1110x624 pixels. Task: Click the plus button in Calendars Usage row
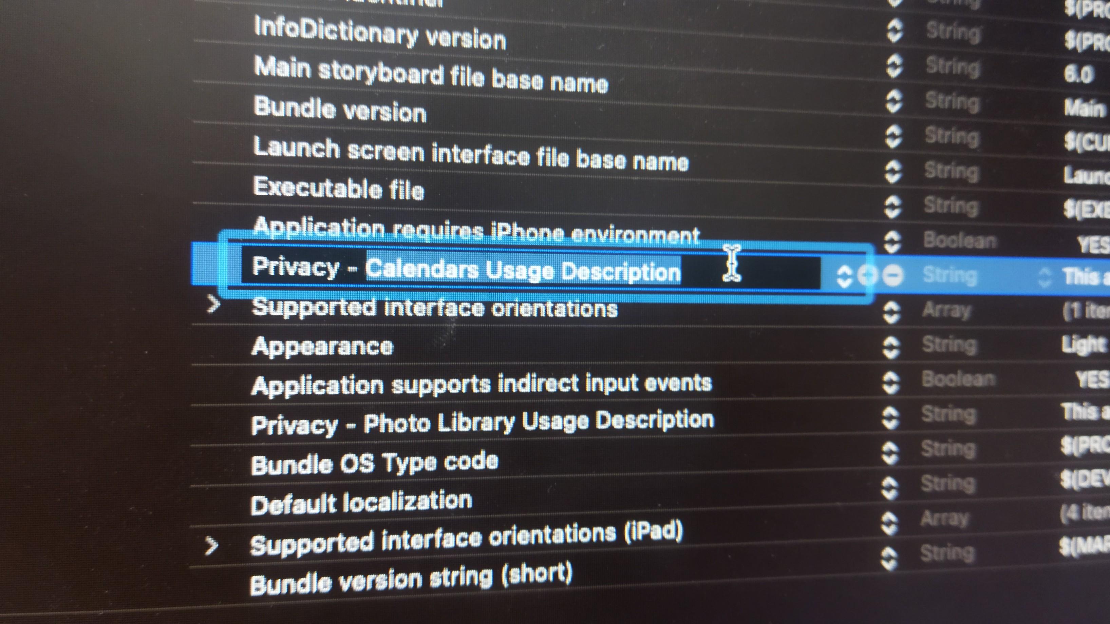[867, 275]
